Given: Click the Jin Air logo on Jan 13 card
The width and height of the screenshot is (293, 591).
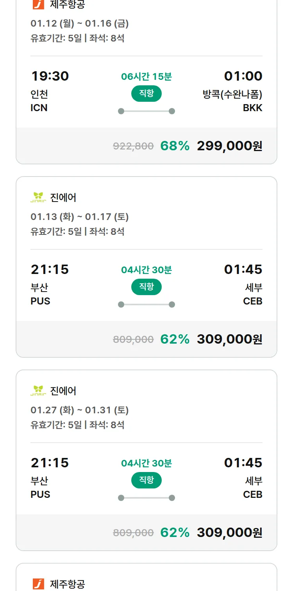Looking at the screenshot, I should (38, 197).
